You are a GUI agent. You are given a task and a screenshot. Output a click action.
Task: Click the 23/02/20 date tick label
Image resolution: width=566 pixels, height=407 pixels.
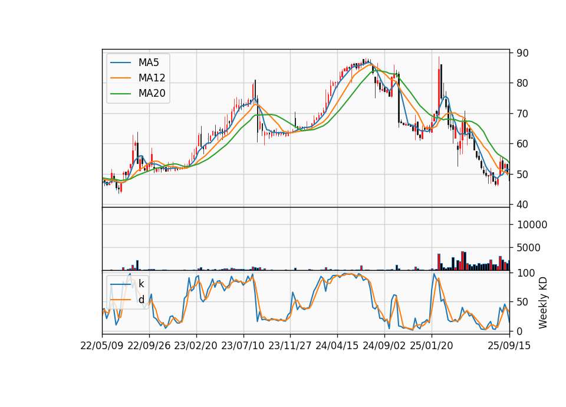pyautogui.click(x=196, y=346)
